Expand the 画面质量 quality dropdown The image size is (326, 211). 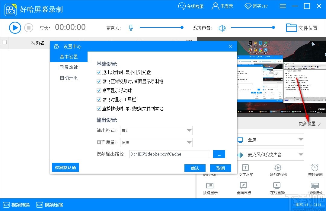pos(156,142)
